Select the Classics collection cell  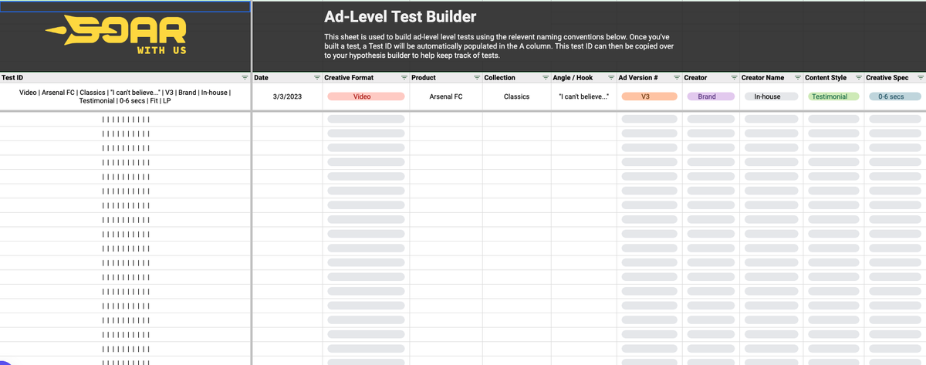pyautogui.click(x=516, y=97)
